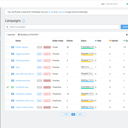
Task: Click the M mode badge for preview working
Action: 13,81
